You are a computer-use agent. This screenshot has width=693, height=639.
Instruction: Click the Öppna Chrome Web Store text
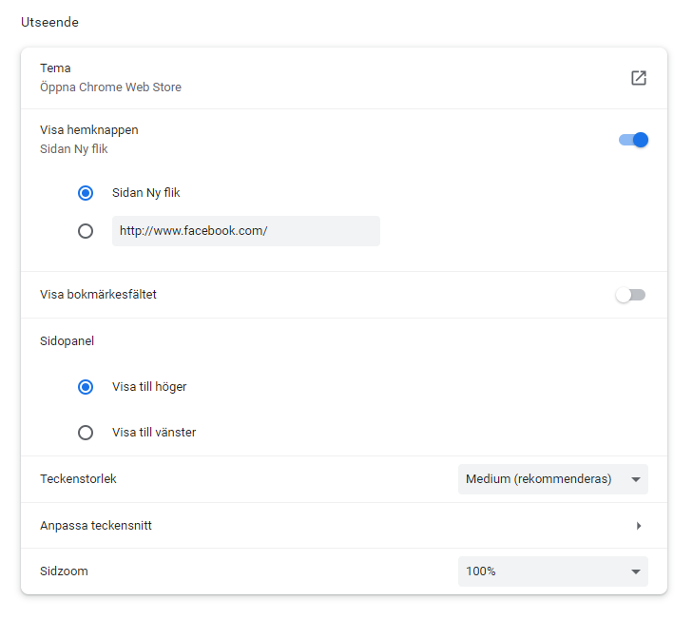click(110, 87)
